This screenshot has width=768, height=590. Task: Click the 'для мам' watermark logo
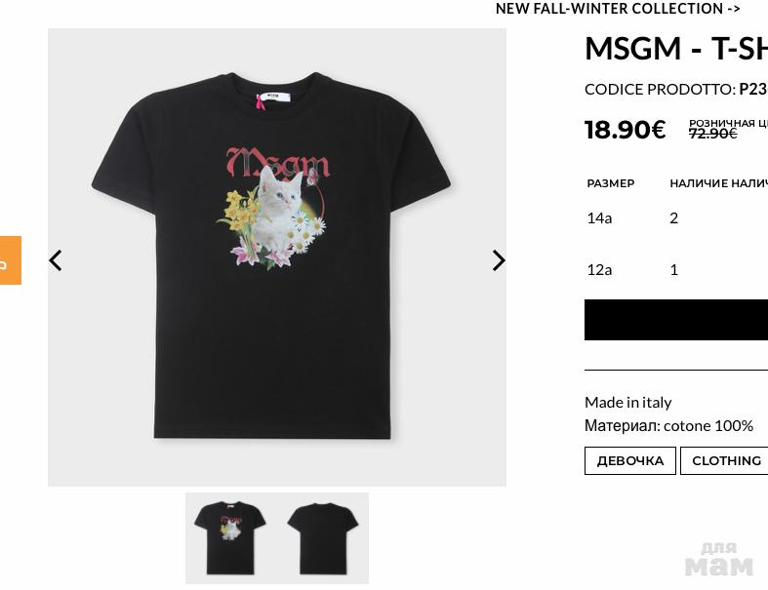coord(719,559)
